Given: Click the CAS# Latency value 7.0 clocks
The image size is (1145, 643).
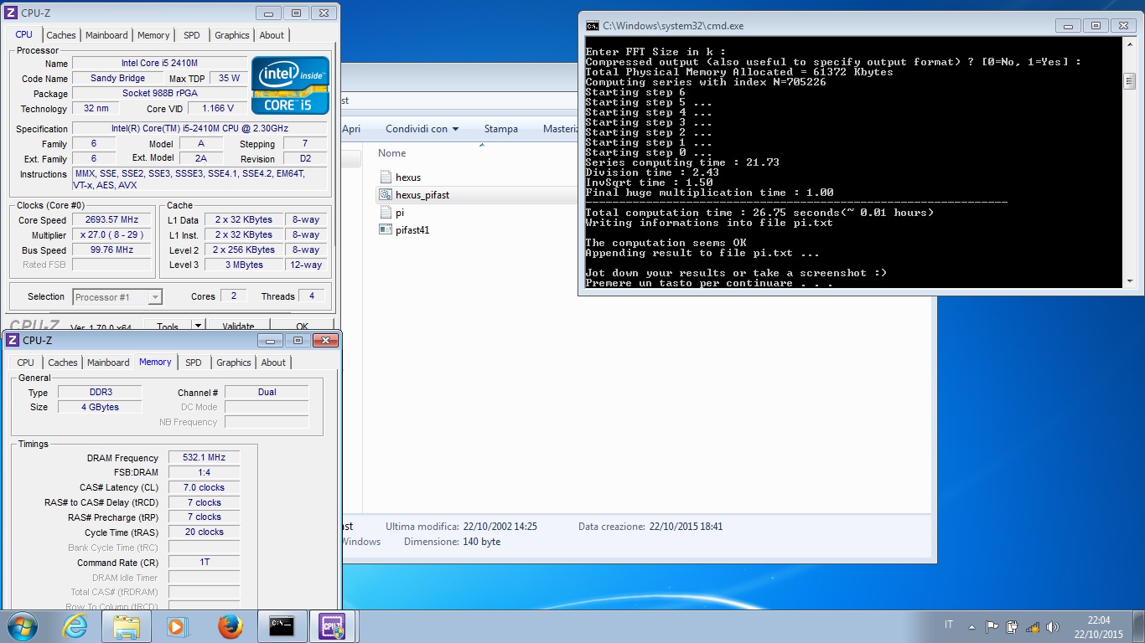Looking at the screenshot, I should point(205,487).
